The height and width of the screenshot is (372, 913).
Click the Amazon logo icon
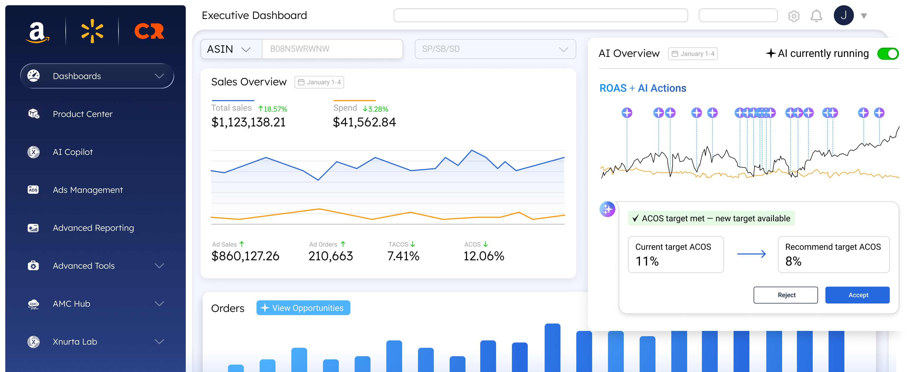point(37,32)
